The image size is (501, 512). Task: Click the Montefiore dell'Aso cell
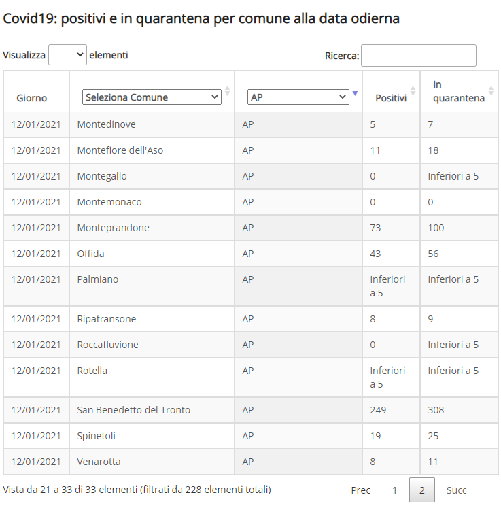[120, 150]
